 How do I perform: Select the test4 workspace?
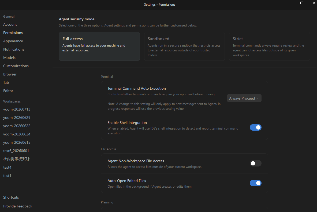point(7,167)
